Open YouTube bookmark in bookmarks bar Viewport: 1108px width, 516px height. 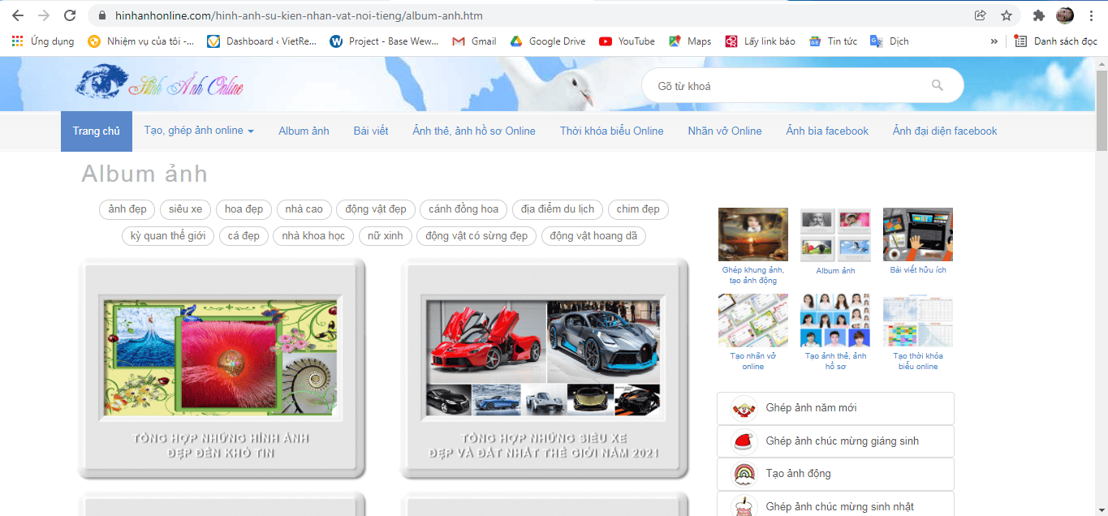(627, 41)
